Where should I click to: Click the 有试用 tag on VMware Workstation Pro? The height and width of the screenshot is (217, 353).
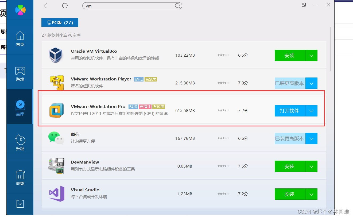click(159, 107)
